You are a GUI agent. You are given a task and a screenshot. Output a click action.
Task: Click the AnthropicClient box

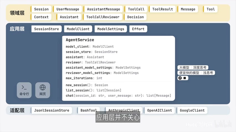[x=124, y=110]
